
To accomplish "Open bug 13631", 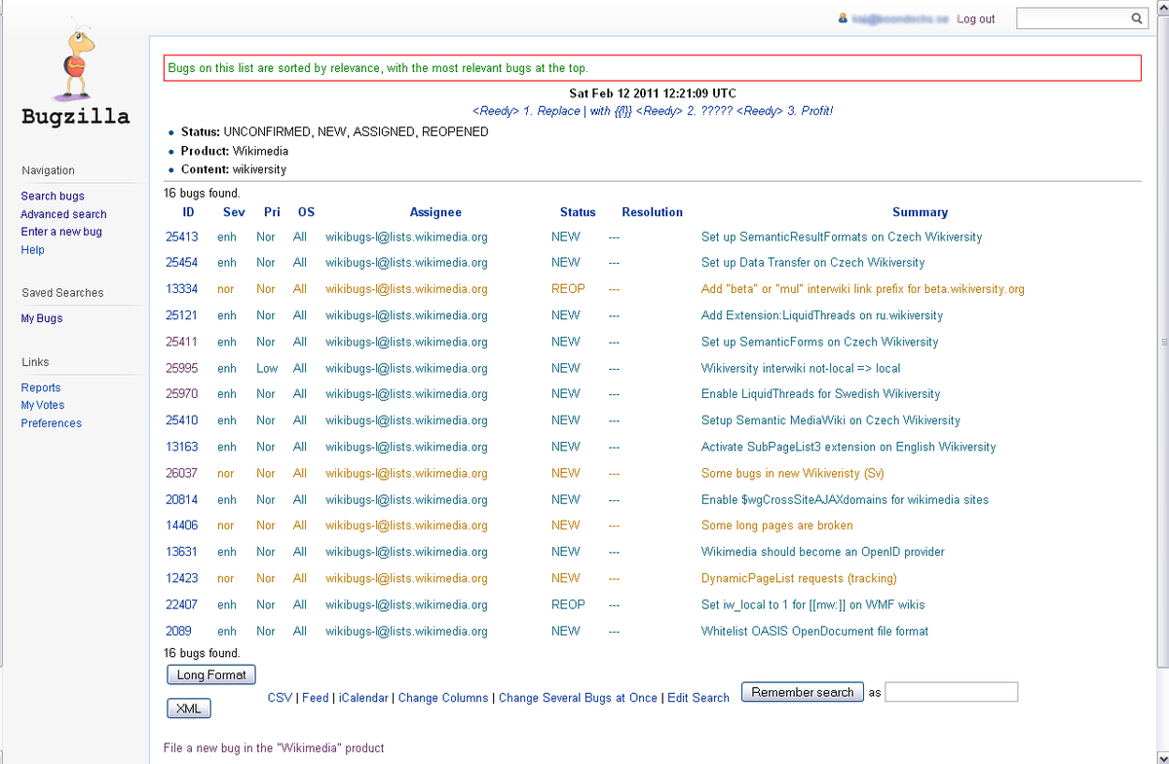I will pyautogui.click(x=181, y=552).
